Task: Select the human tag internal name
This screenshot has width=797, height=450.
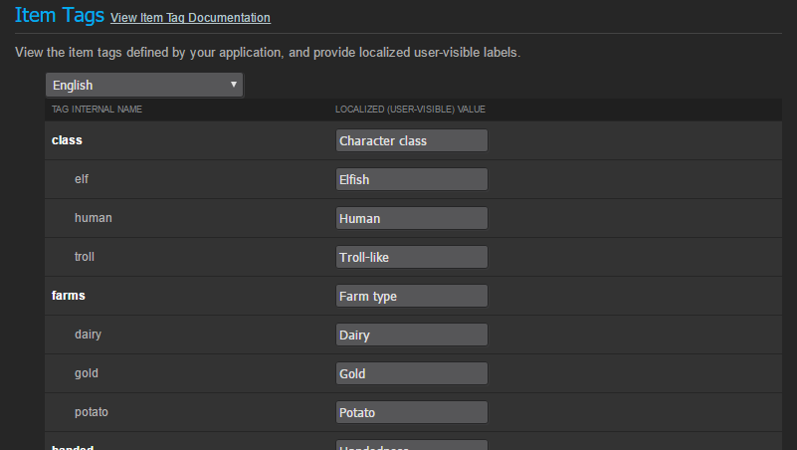Action: 93,218
